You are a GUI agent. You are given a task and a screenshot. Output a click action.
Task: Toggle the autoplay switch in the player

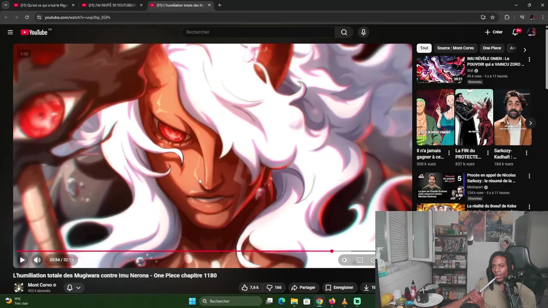pos(344,260)
